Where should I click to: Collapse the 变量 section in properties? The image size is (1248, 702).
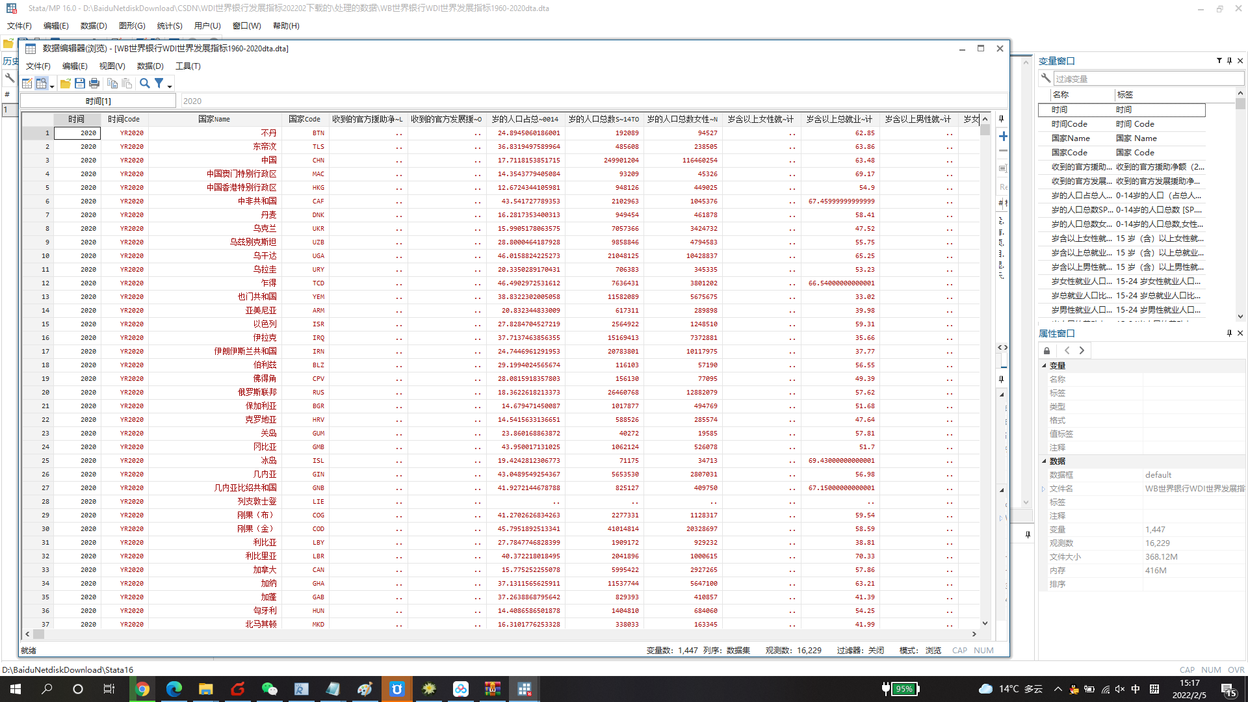click(1045, 365)
